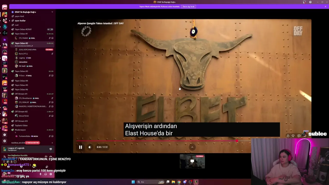The width and height of the screenshot is (329, 185).
Task: Open server icon with 869 badge
Action: pyautogui.click(x=5, y=89)
